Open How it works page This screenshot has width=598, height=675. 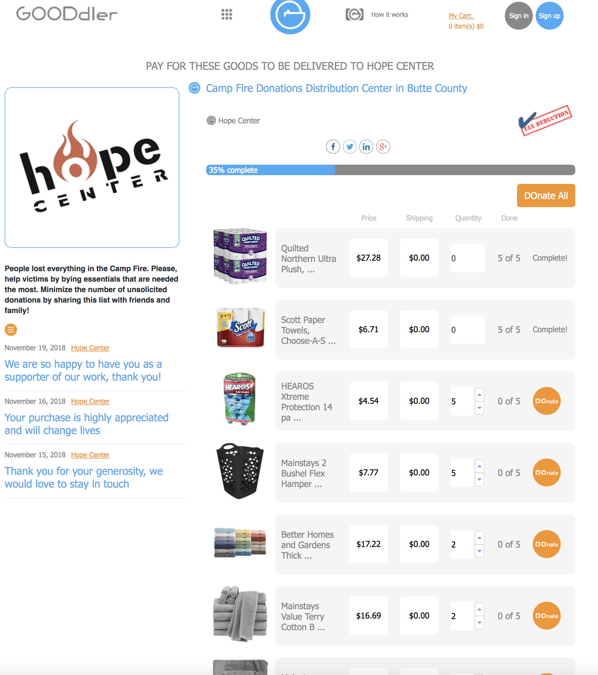click(x=390, y=15)
